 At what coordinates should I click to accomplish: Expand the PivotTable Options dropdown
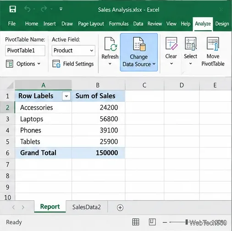23,64
